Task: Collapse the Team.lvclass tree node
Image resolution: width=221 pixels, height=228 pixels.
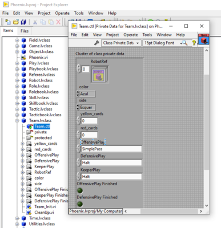Action: pos(17,120)
